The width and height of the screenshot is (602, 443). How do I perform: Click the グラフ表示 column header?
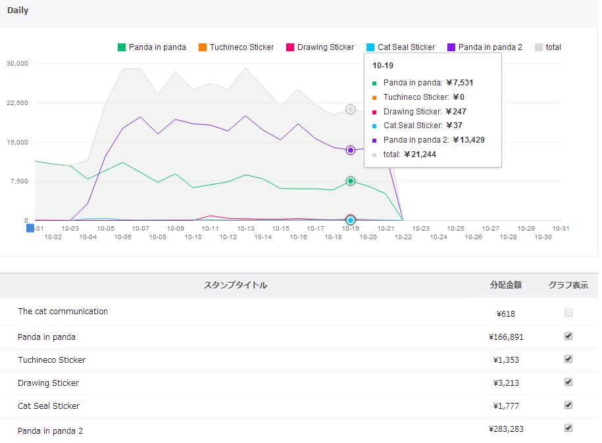pos(568,285)
